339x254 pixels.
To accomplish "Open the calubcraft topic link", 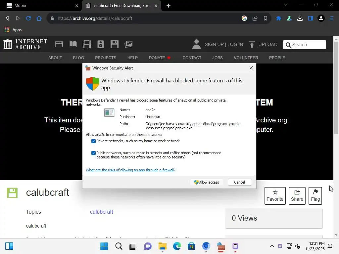I will tap(101, 212).
